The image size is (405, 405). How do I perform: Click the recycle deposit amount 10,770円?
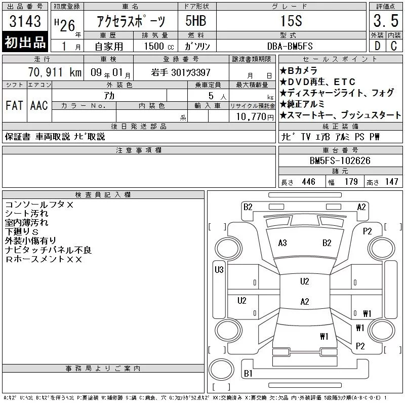coord(252,116)
